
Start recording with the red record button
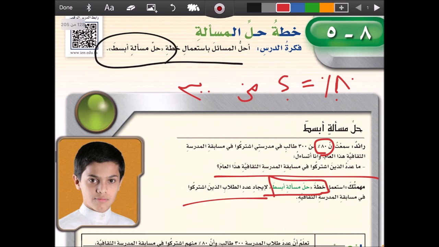pos(219,9)
